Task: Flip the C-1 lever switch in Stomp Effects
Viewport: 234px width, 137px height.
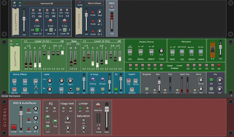Action: click(x=36, y=88)
